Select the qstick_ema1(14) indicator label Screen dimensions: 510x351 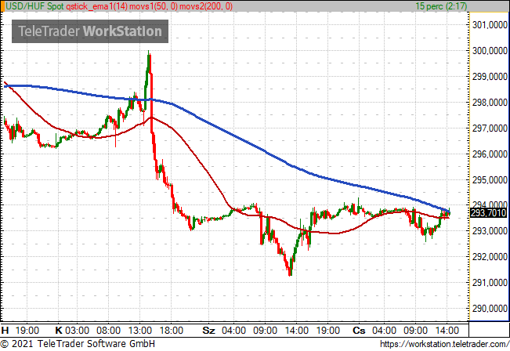coord(97,6)
